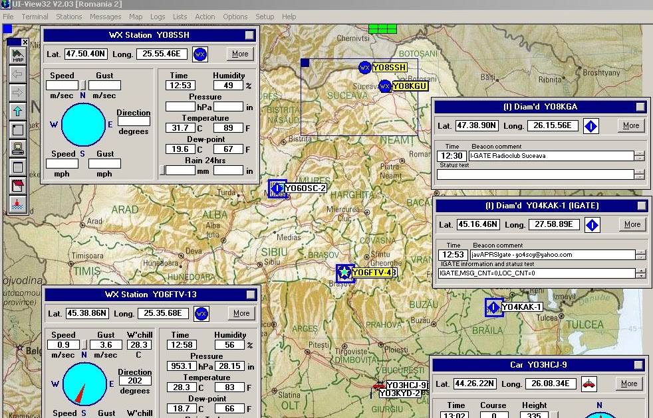Screen dimensions: 653x418
Task: Click the WX symbol in the YO8SSH window
Action: [x=200, y=54]
